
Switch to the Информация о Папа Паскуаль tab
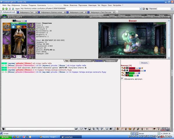coord(101,12)
